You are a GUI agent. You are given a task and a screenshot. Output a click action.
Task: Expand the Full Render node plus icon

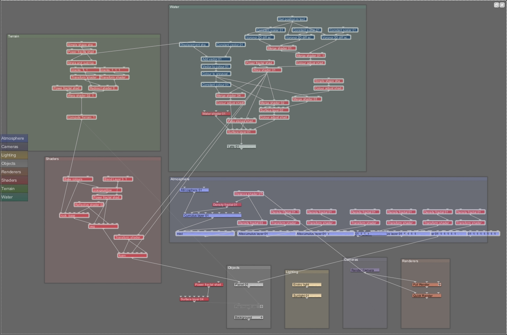[440, 285]
